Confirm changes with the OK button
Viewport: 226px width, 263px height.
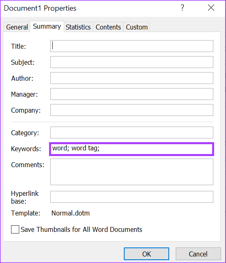(146, 254)
